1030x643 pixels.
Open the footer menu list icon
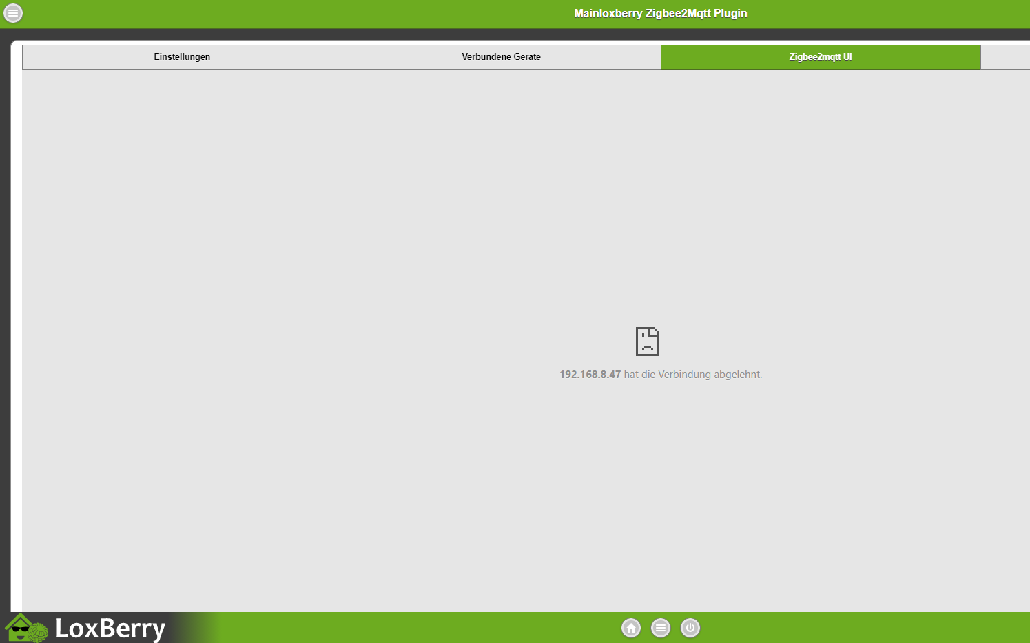[x=661, y=628]
